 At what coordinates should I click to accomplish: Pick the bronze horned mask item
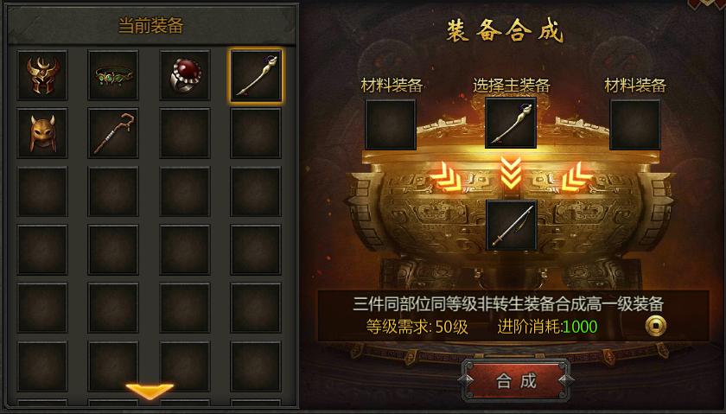point(42,133)
